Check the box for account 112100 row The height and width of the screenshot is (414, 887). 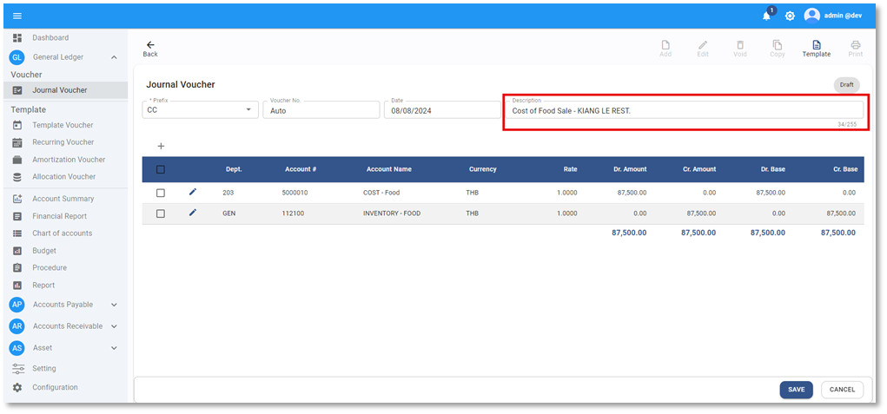point(161,214)
